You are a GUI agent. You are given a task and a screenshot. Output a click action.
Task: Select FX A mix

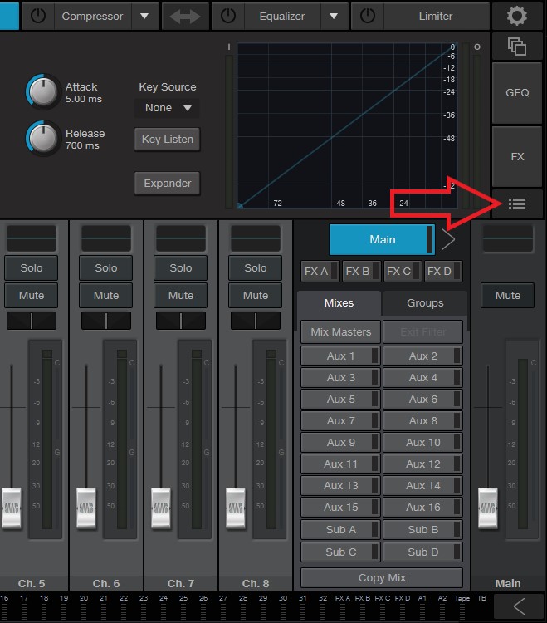click(x=320, y=272)
